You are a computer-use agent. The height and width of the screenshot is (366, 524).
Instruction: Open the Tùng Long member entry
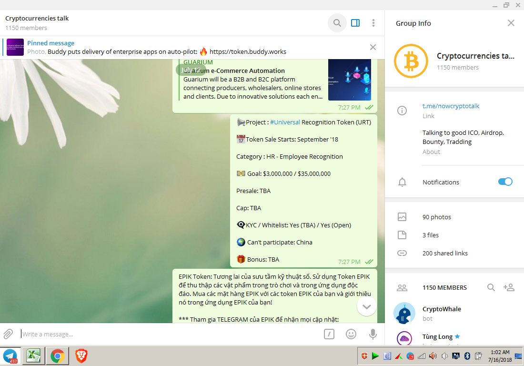point(454,338)
